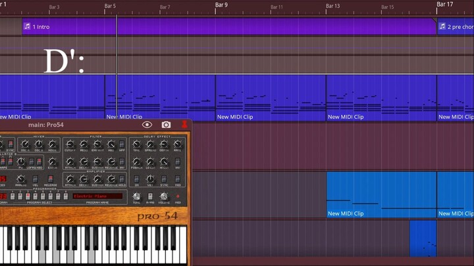Click the camera snapshot icon in Pro54 header

tap(166, 125)
